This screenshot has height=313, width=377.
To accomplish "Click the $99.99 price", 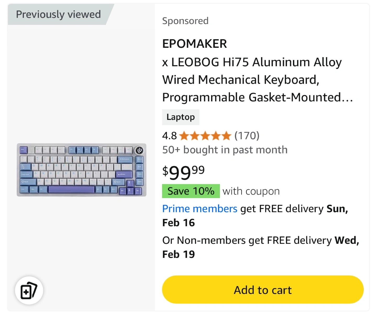I will pos(184,172).
